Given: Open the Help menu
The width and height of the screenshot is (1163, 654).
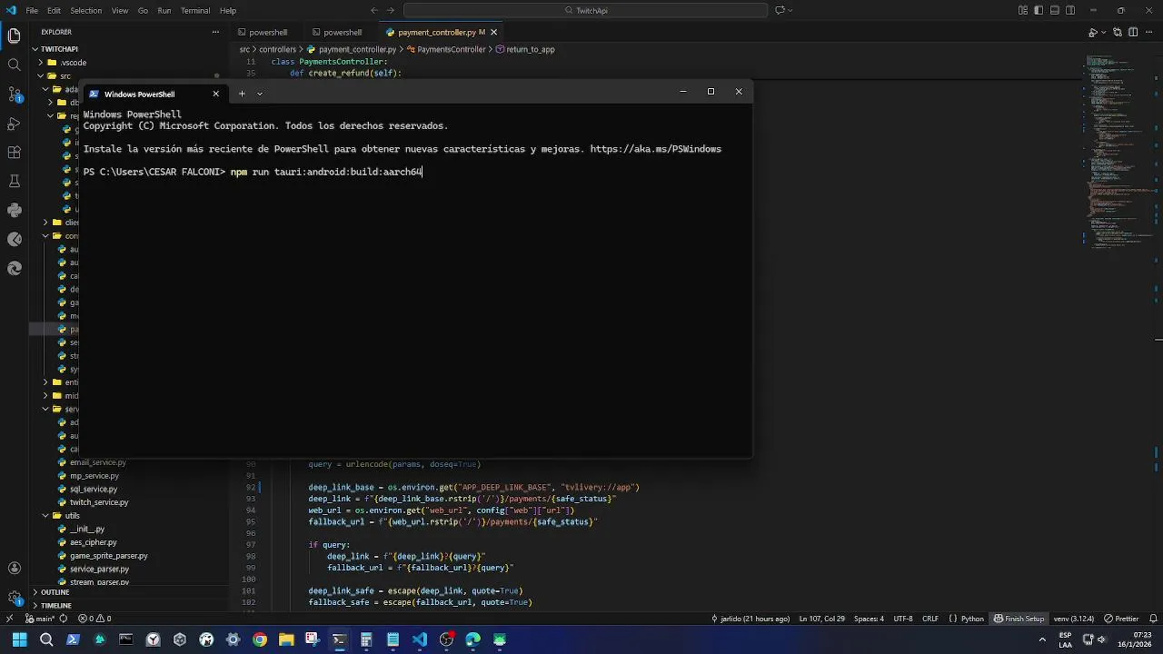Looking at the screenshot, I should click(228, 11).
